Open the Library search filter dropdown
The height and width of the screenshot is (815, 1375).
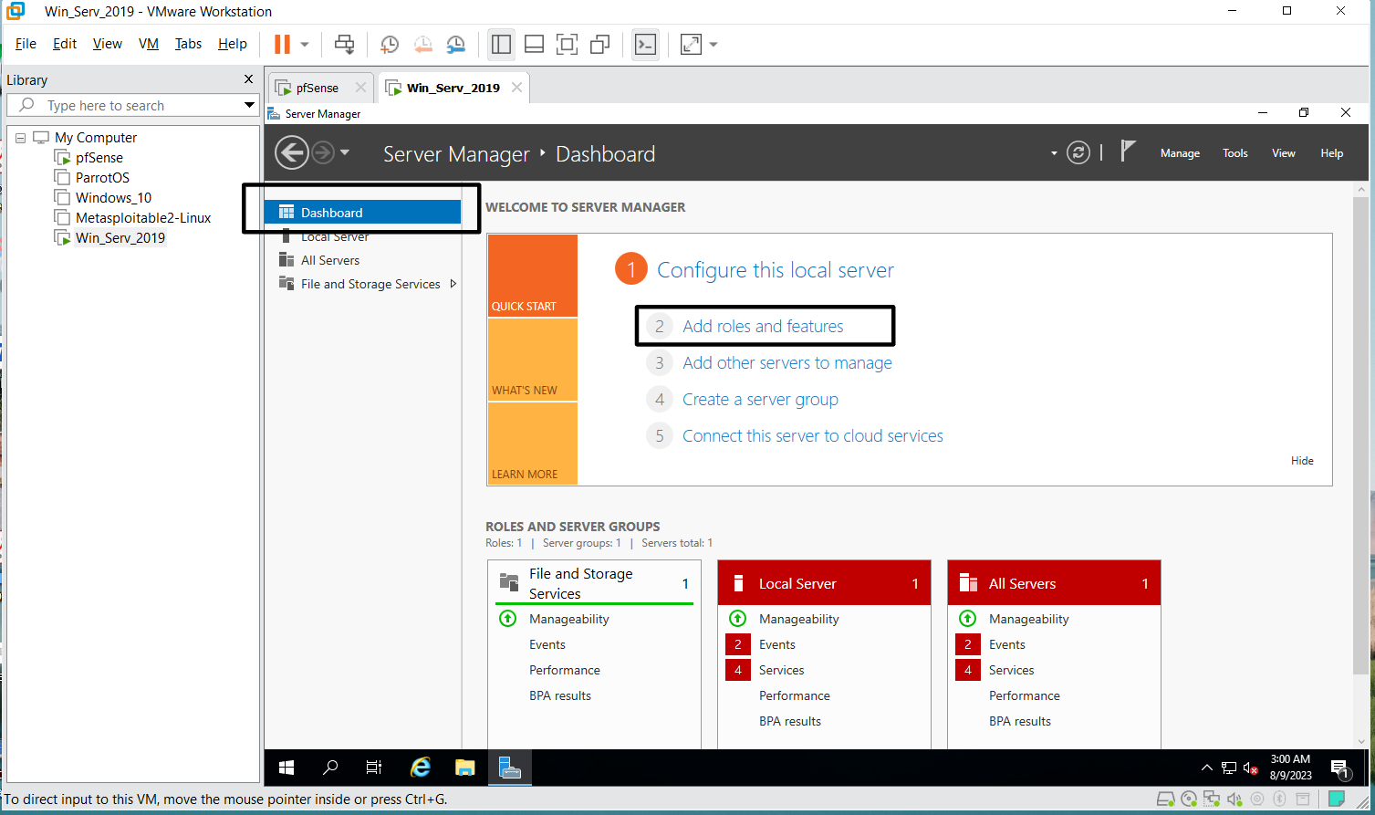pyautogui.click(x=249, y=106)
